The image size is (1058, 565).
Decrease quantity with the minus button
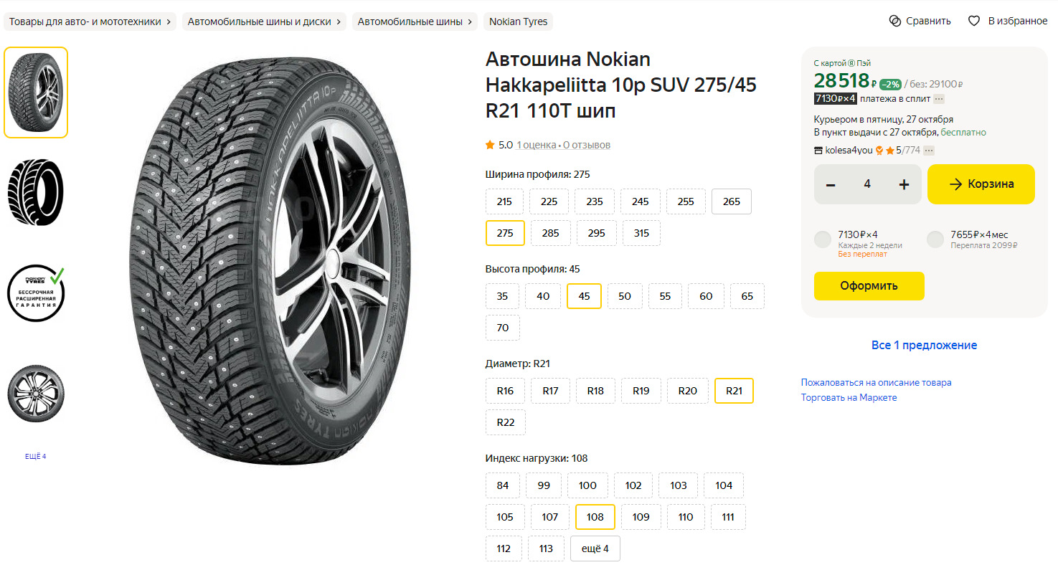coord(831,184)
